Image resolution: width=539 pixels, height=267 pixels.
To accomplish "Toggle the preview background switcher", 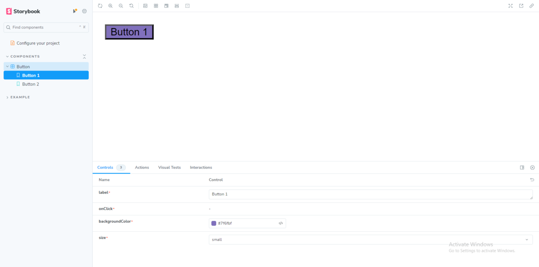I will tap(146, 6).
